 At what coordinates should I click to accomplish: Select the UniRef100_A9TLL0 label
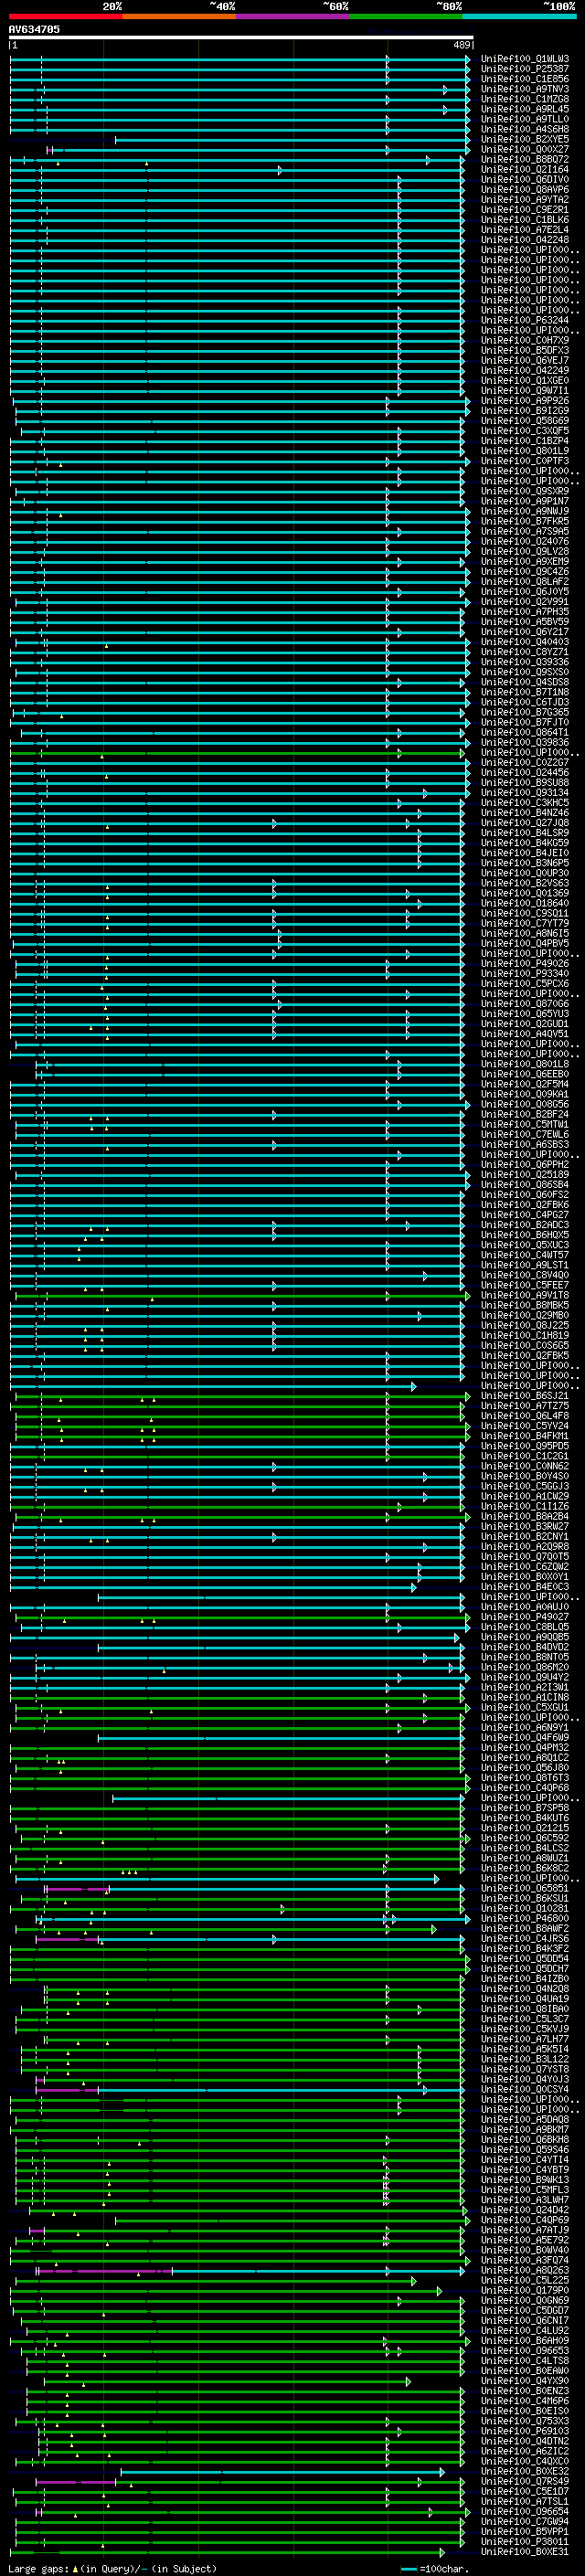(x=525, y=119)
